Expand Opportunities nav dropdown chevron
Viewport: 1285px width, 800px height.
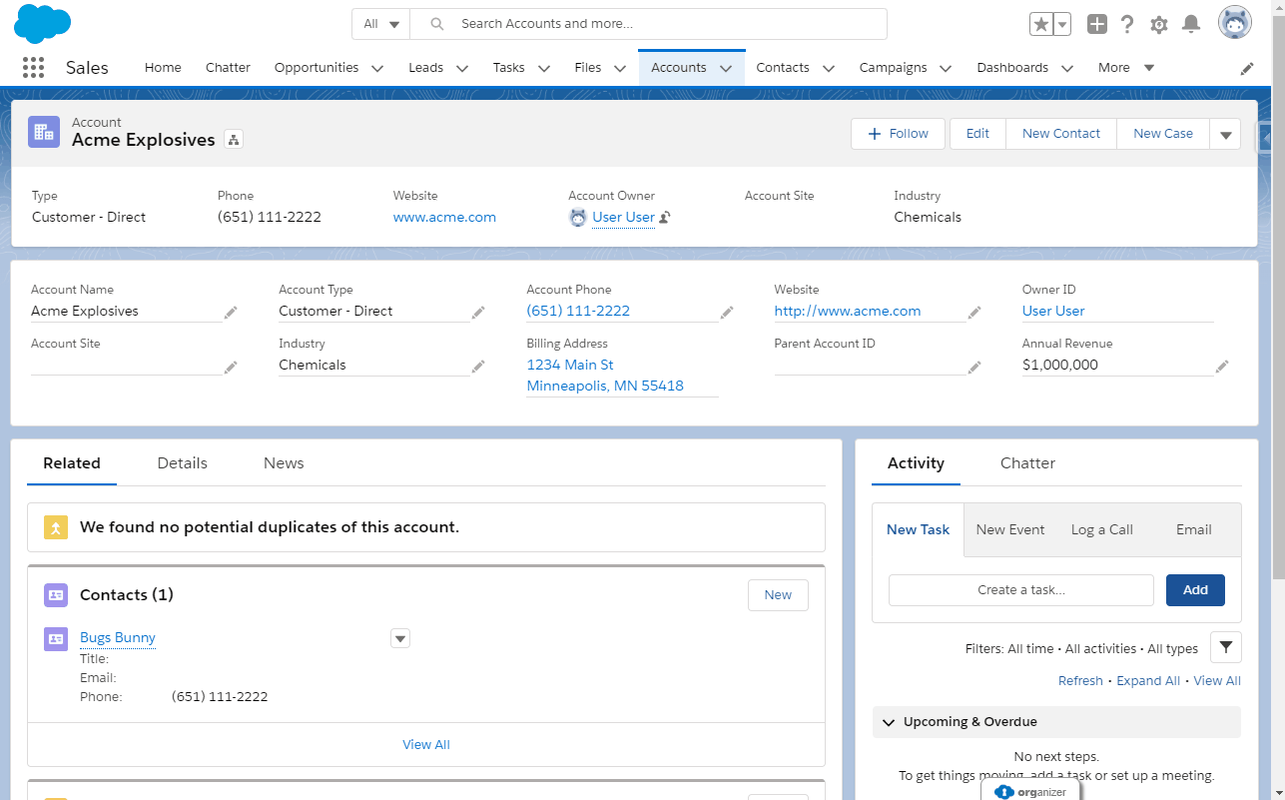point(377,68)
